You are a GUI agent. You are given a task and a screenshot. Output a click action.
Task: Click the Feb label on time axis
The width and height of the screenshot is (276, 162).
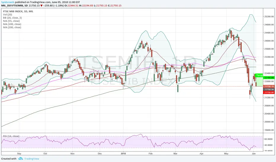[150, 153]
